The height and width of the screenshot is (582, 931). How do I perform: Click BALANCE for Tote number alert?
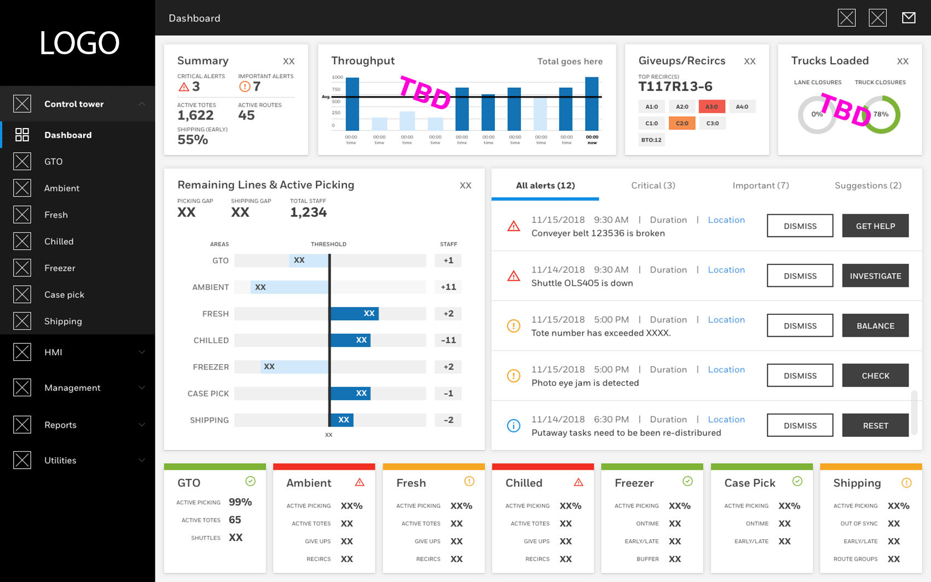(x=875, y=326)
